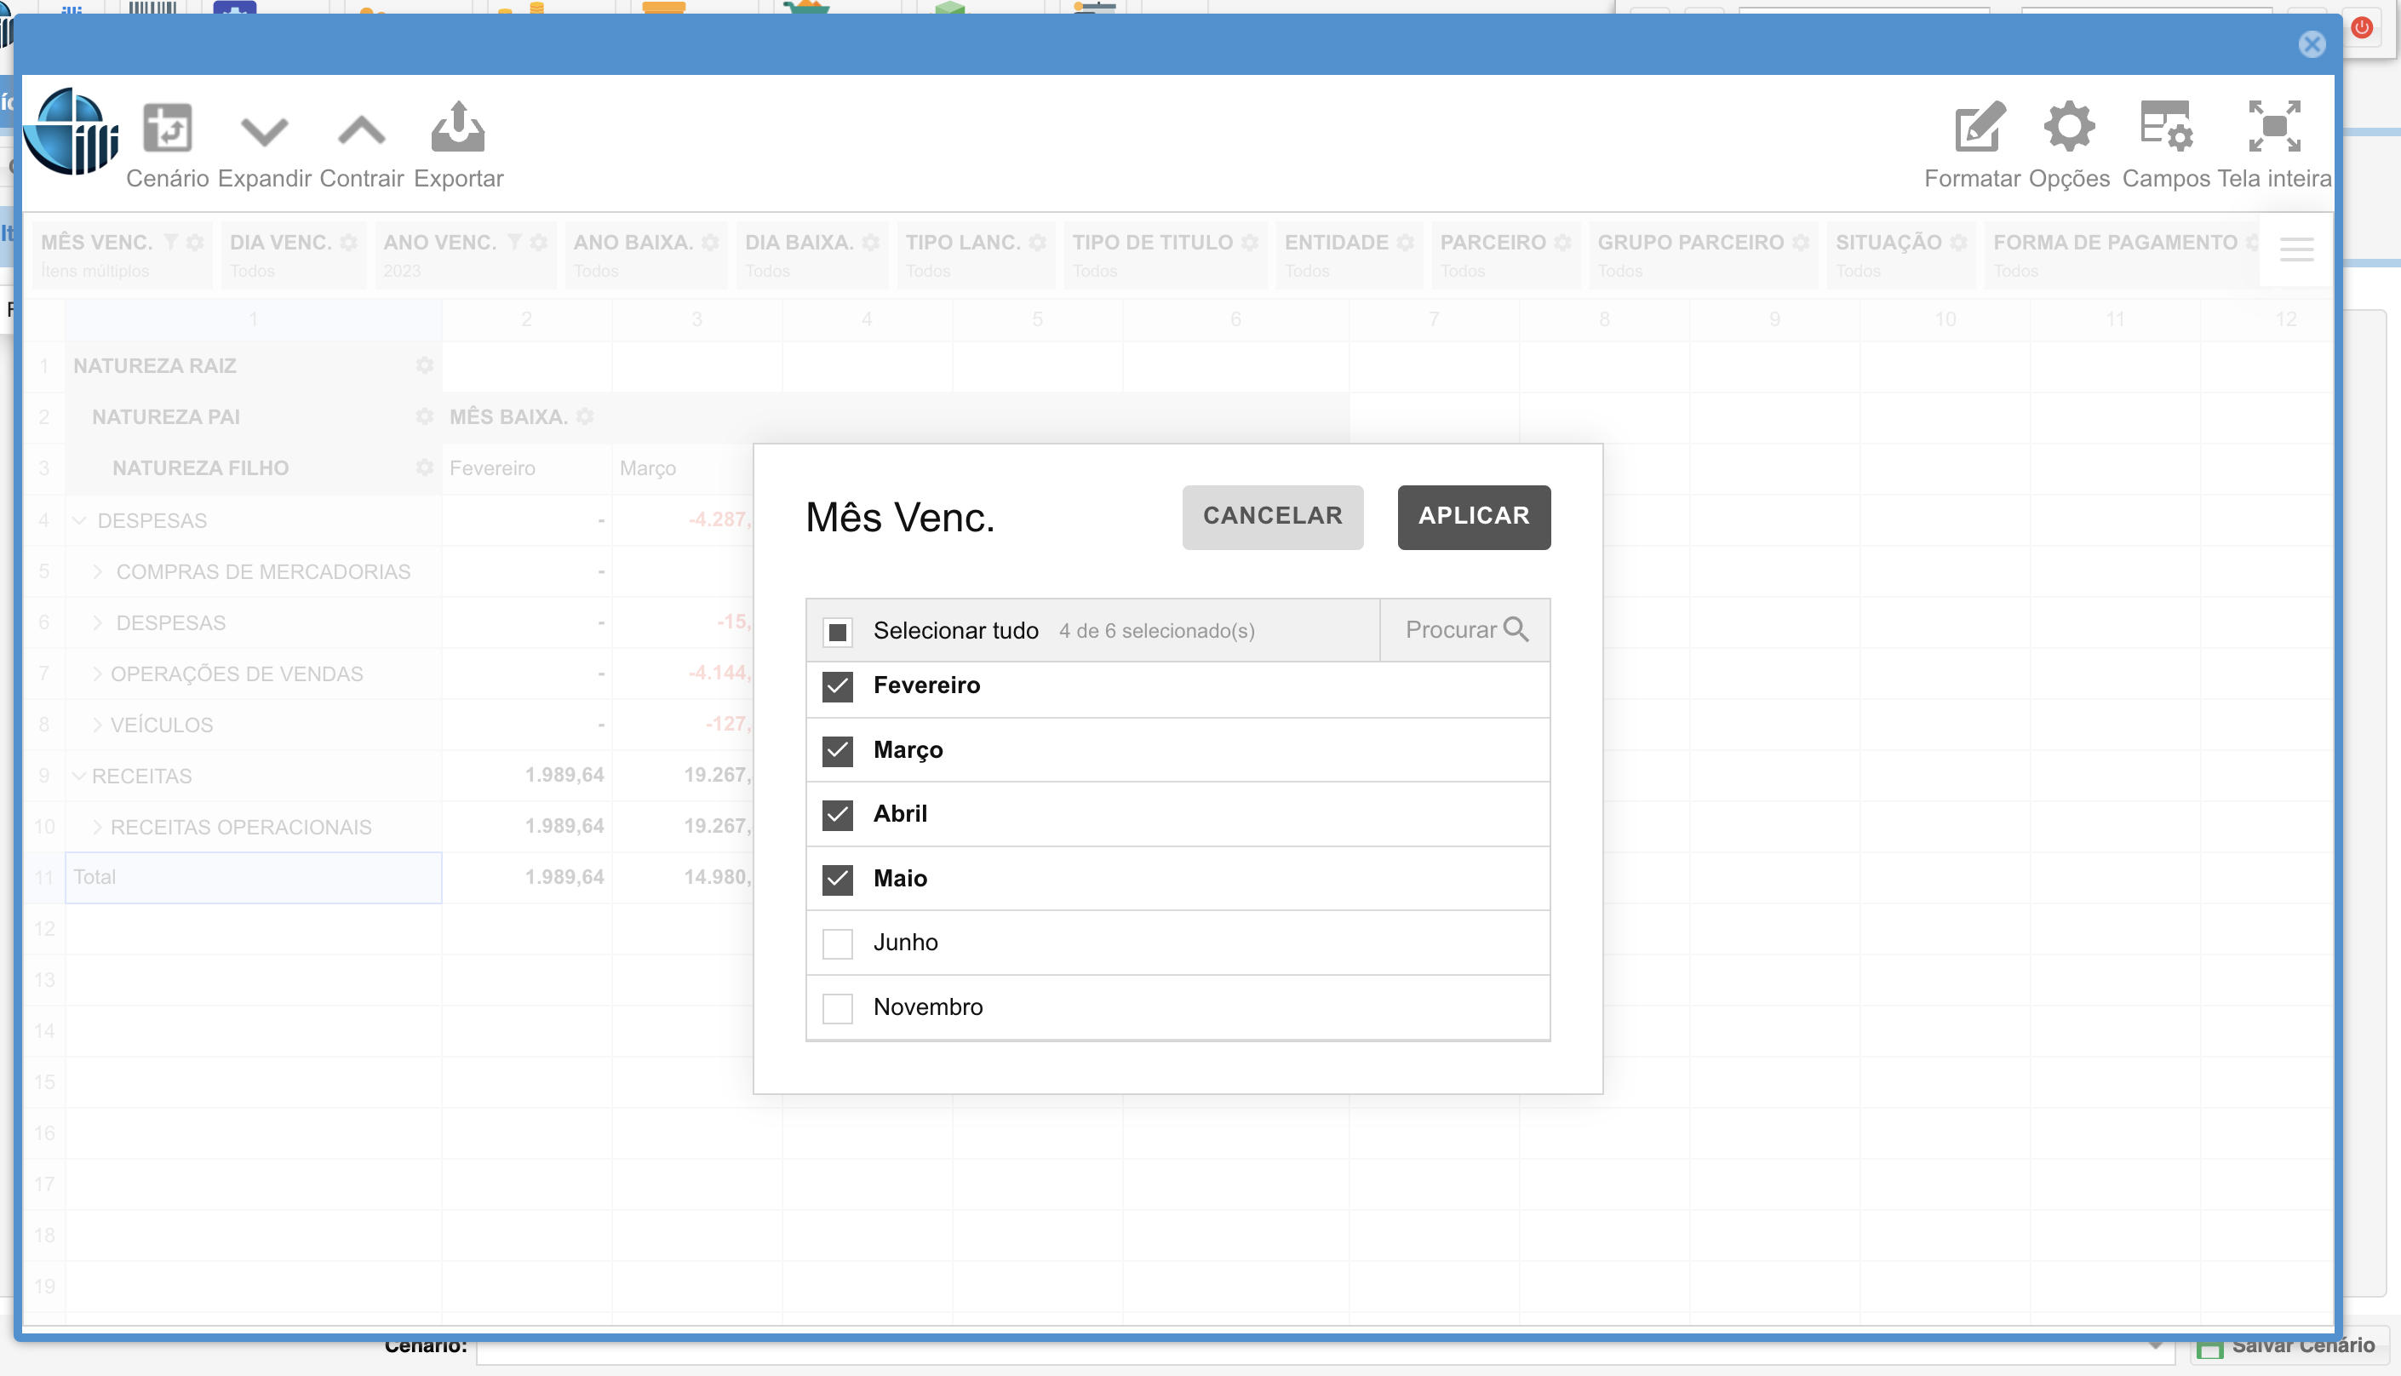
Task: Open the ANO VENC. filter field
Action: pyautogui.click(x=439, y=243)
